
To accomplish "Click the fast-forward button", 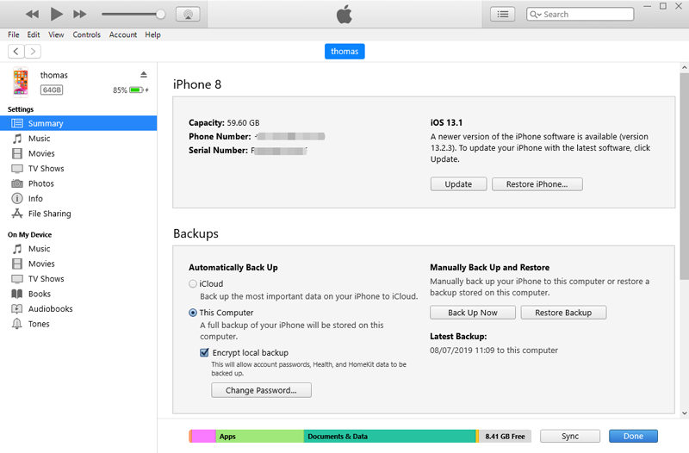I will click(79, 14).
